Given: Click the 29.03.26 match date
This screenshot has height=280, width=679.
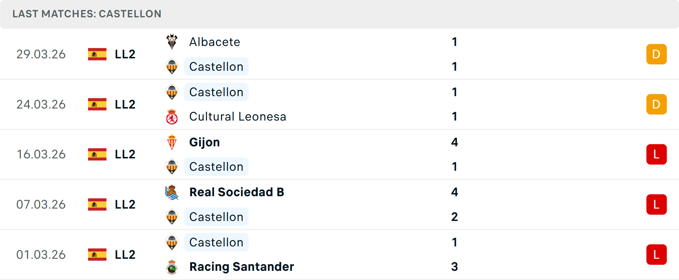Looking at the screenshot, I should click(x=41, y=54).
